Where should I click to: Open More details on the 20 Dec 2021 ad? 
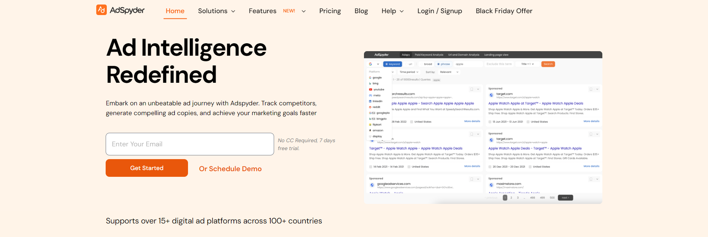coord(591,166)
